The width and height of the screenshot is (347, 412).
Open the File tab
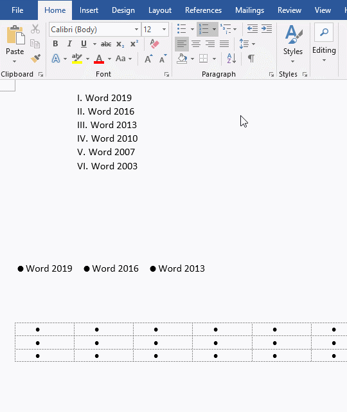[17, 10]
